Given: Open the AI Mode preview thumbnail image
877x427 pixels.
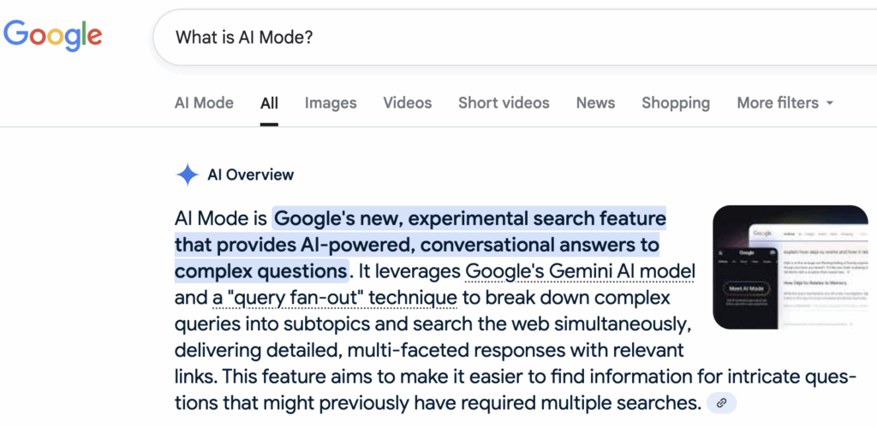Looking at the screenshot, I should [x=790, y=268].
